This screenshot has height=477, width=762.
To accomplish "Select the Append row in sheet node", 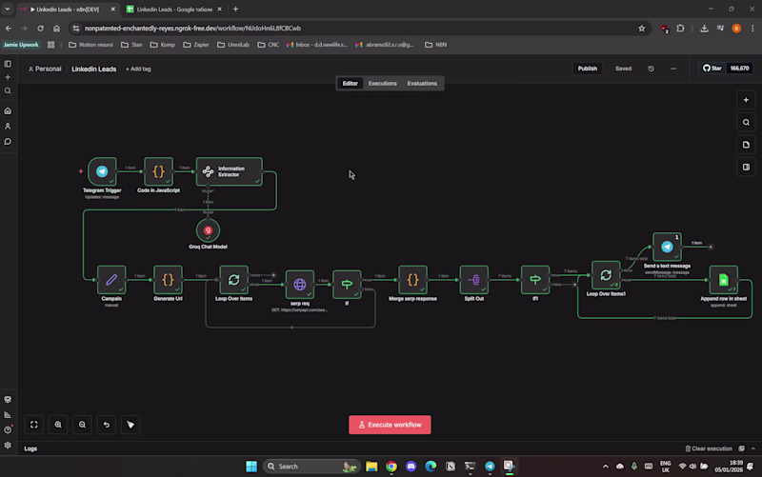I will pos(724,280).
